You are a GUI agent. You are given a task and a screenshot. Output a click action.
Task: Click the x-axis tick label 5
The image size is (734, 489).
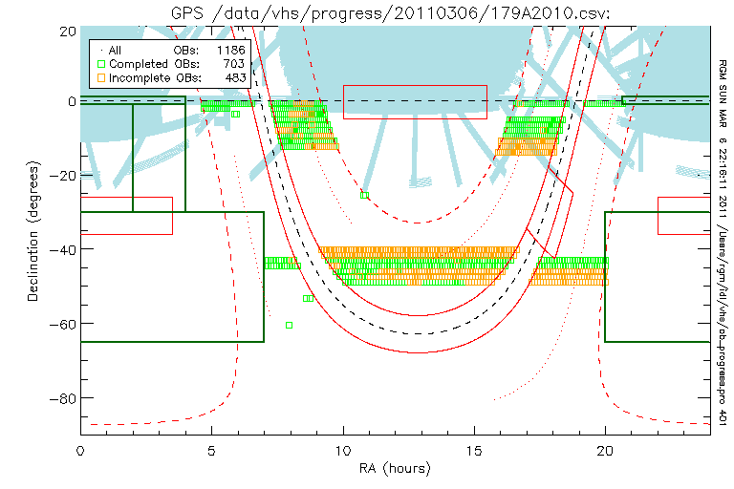click(211, 450)
